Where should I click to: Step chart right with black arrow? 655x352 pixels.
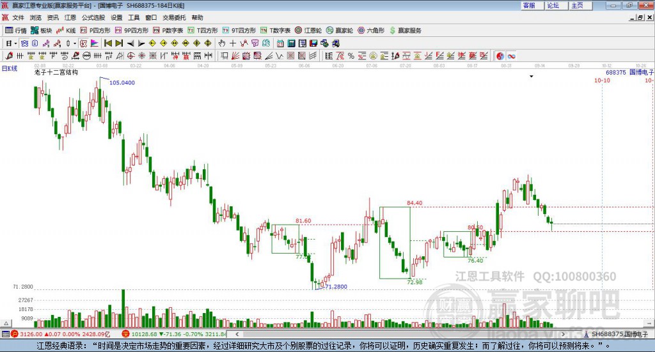coord(141,43)
